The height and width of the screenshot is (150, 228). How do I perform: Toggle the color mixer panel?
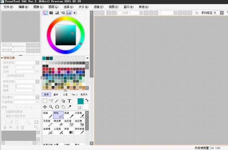click(63, 13)
